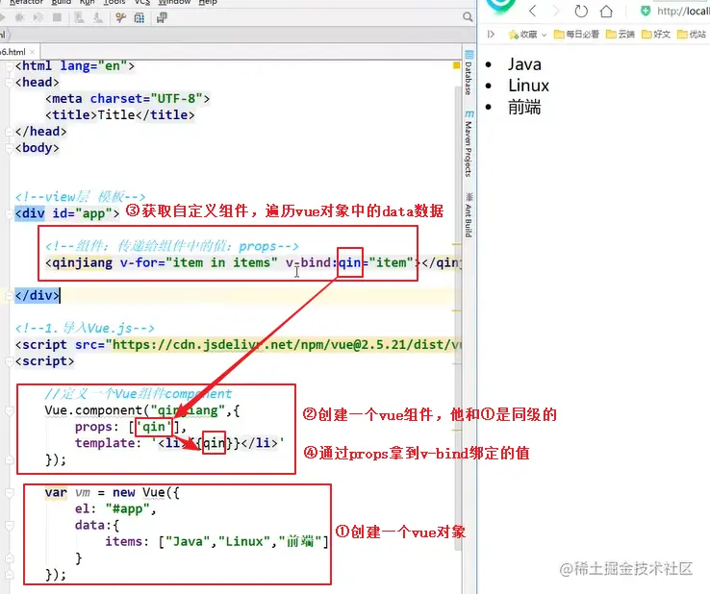
Task: Click green security shield icon
Action: pos(646,11)
